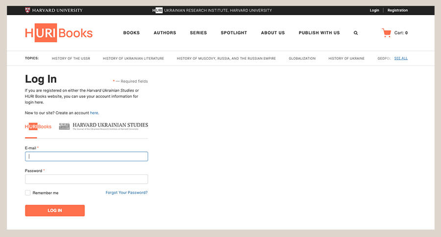Screen dimensions: 441x237
Task: Select History of Ukraine topic
Action: point(346,58)
